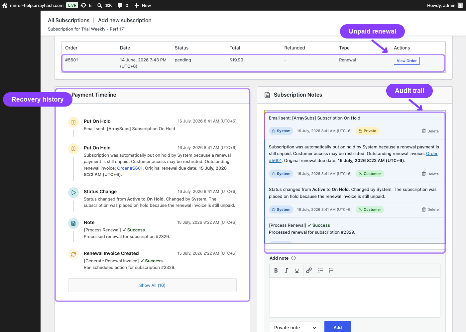466x332 pixels.
Task: Expand timeline with Show All (16)
Action: (152, 285)
